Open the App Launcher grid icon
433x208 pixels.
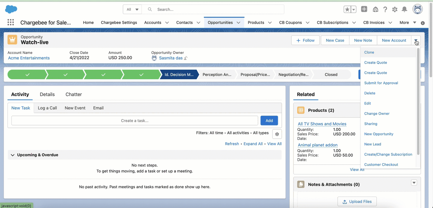(11, 23)
